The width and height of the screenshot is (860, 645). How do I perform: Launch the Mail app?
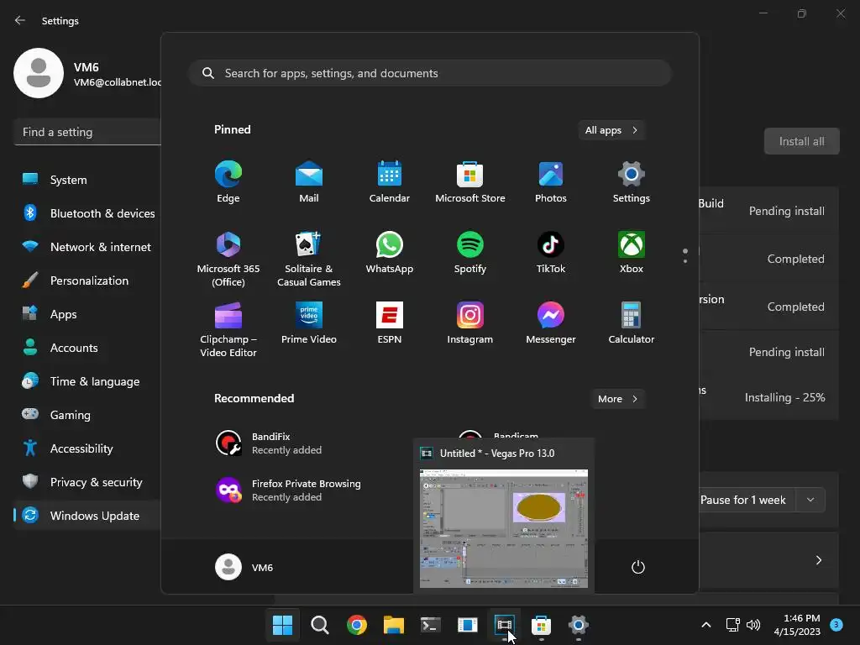point(309,182)
